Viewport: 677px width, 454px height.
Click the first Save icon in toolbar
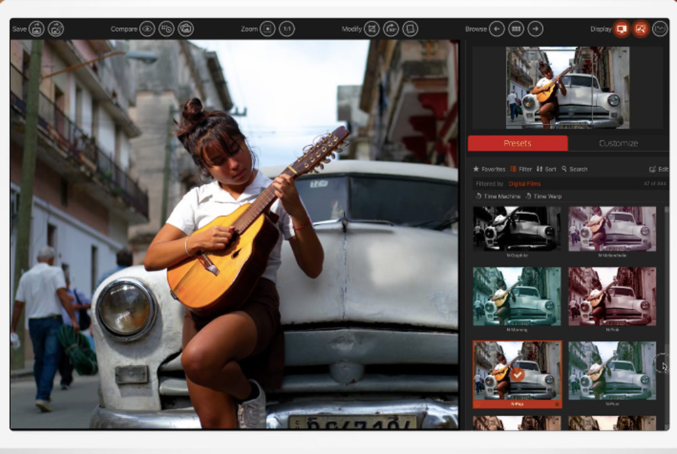[37, 28]
